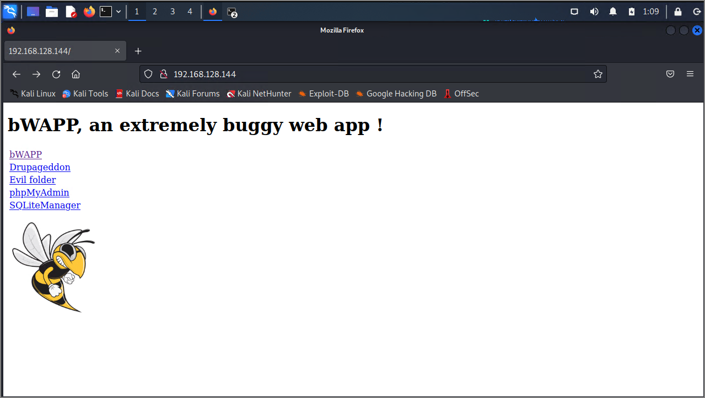Screen dimensions: 705x398
Task: Switch to workspace 1
Action: (137, 11)
